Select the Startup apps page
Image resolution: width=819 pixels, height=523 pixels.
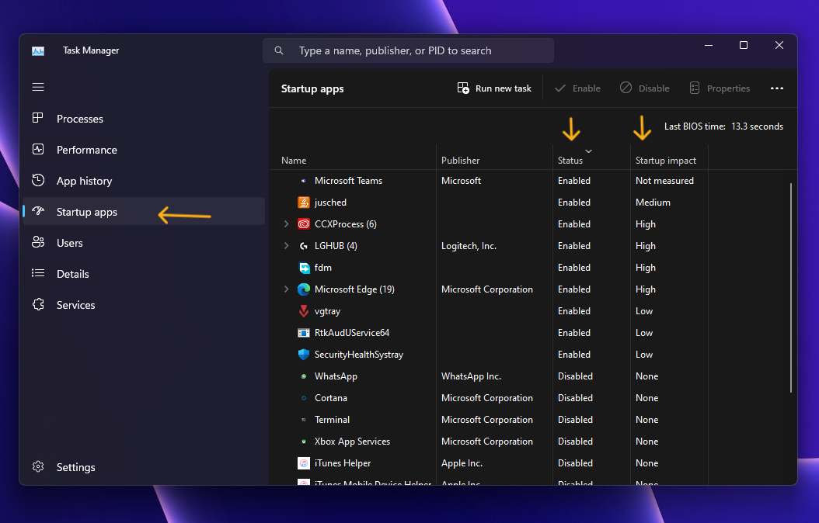pyautogui.click(x=144, y=211)
